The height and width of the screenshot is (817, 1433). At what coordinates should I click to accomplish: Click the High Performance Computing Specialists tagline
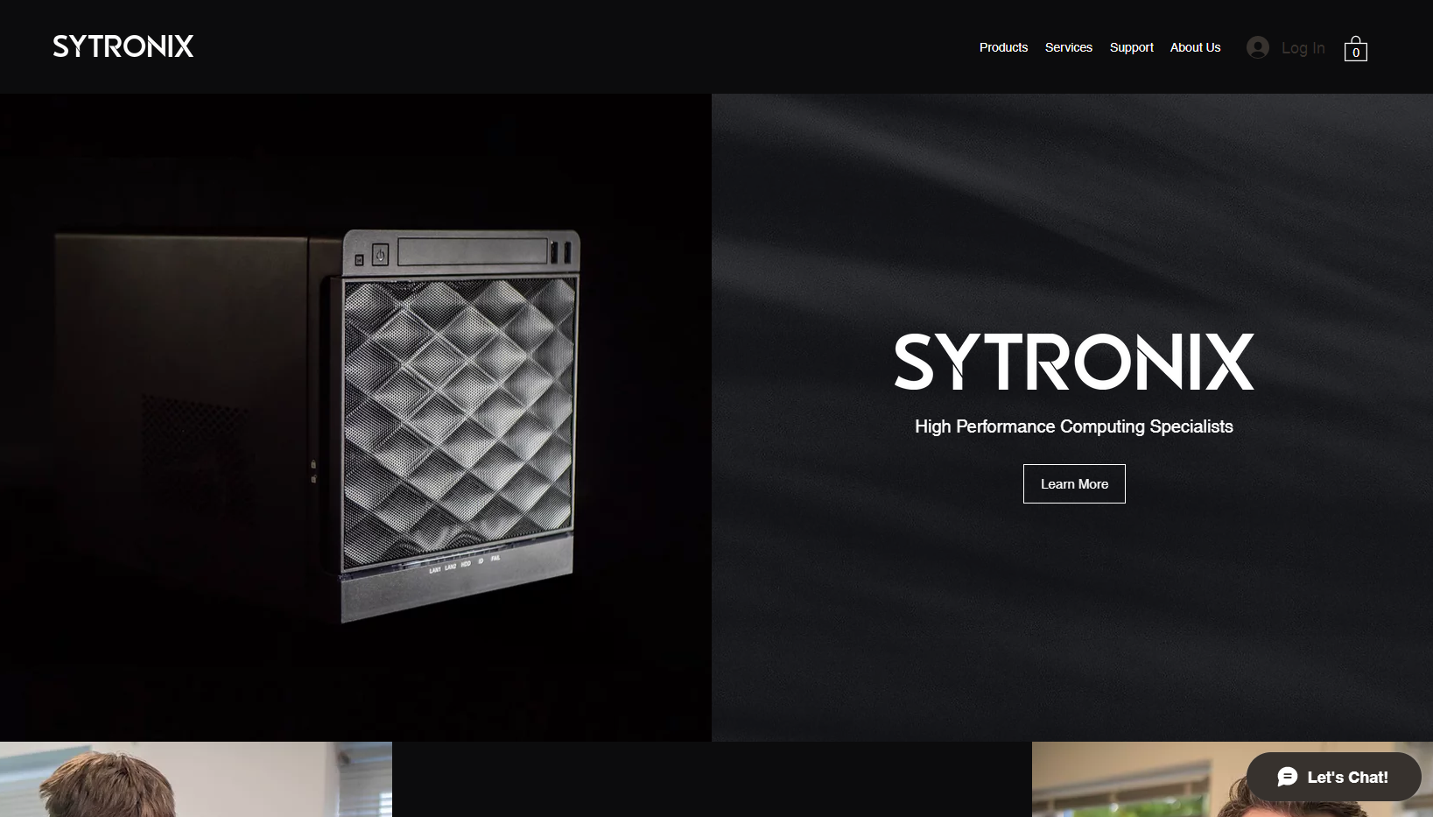pyautogui.click(x=1074, y=426)
